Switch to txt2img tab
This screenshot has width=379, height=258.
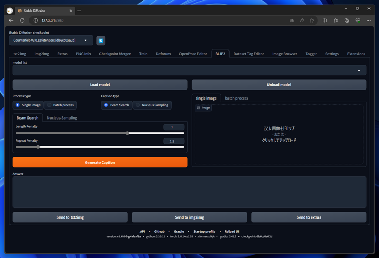point(20,54)
